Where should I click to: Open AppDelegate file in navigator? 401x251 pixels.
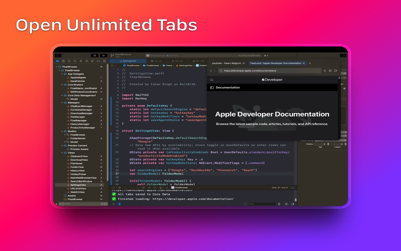click(78, 77)
